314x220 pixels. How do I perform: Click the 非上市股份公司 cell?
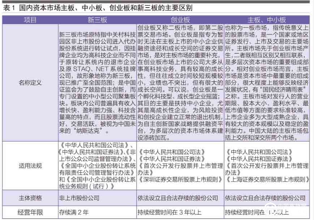point(79,198)
